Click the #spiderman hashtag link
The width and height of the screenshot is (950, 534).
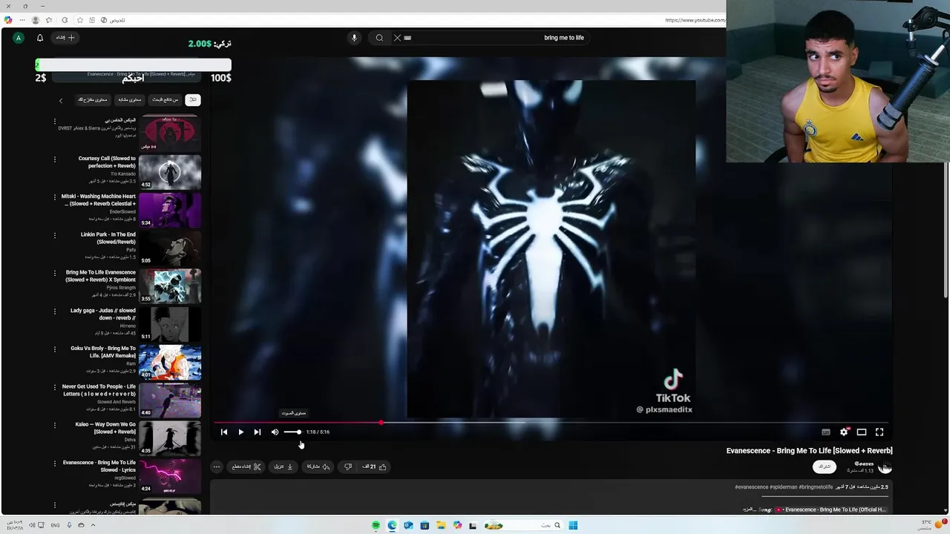pyautogui.click(x=783, y=487)
